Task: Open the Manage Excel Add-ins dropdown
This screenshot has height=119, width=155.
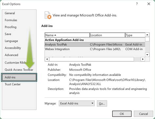Action: [77, 103]
